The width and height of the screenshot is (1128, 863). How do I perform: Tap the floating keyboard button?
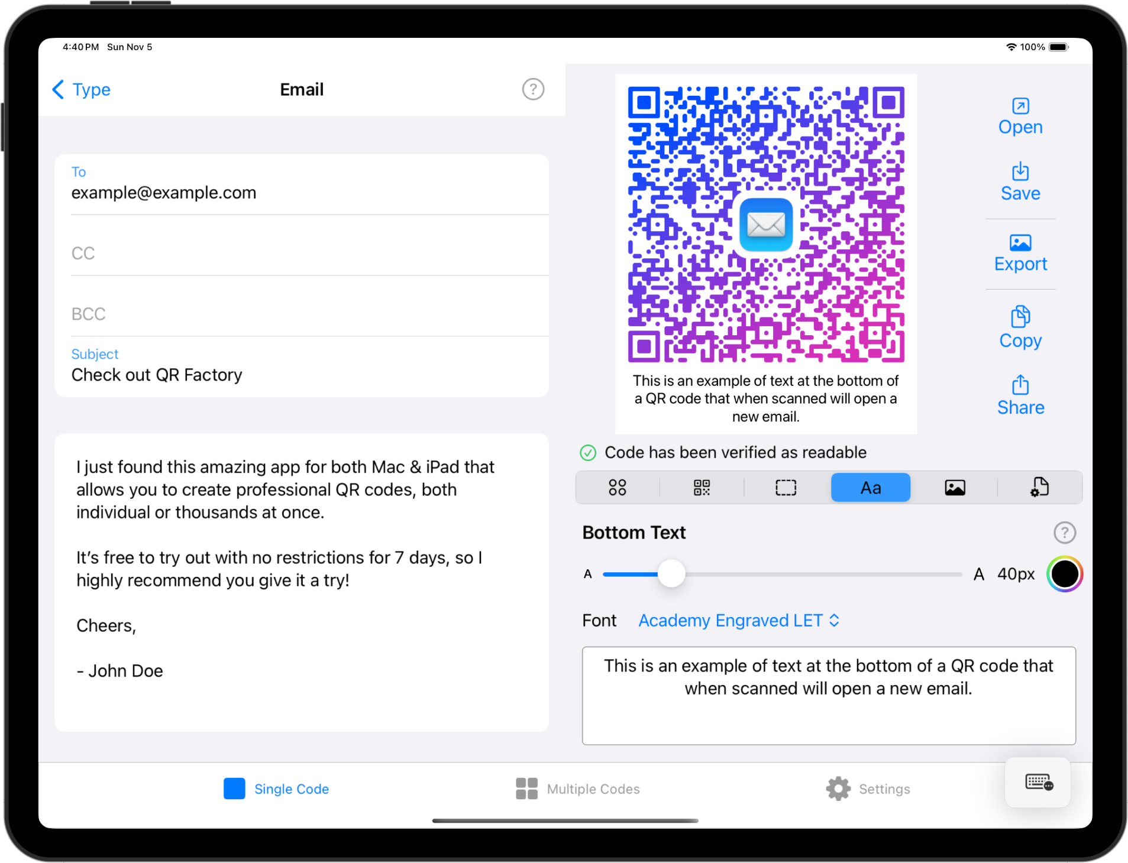pos(1038,783)
